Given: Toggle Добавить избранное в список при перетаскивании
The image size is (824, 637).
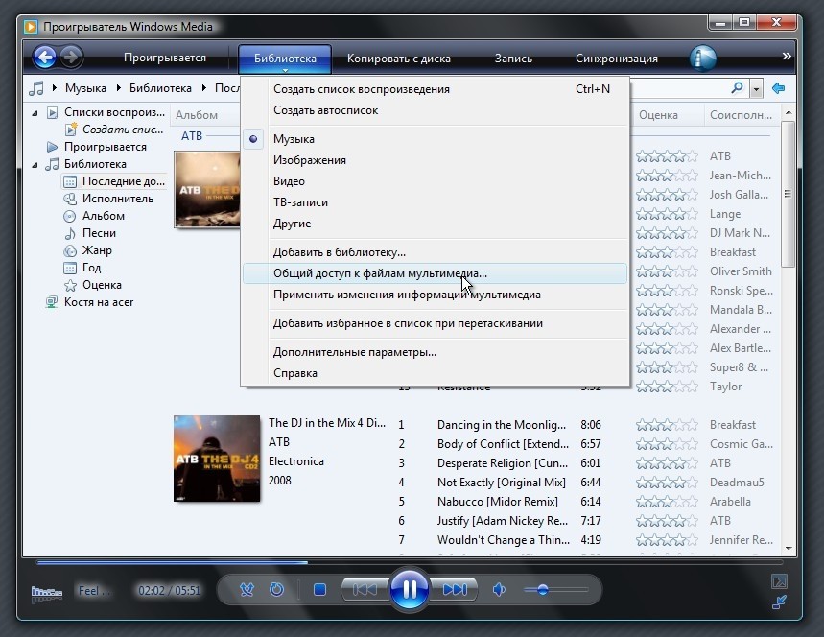Looking at the screenshot, I should [x=436, y=323].
